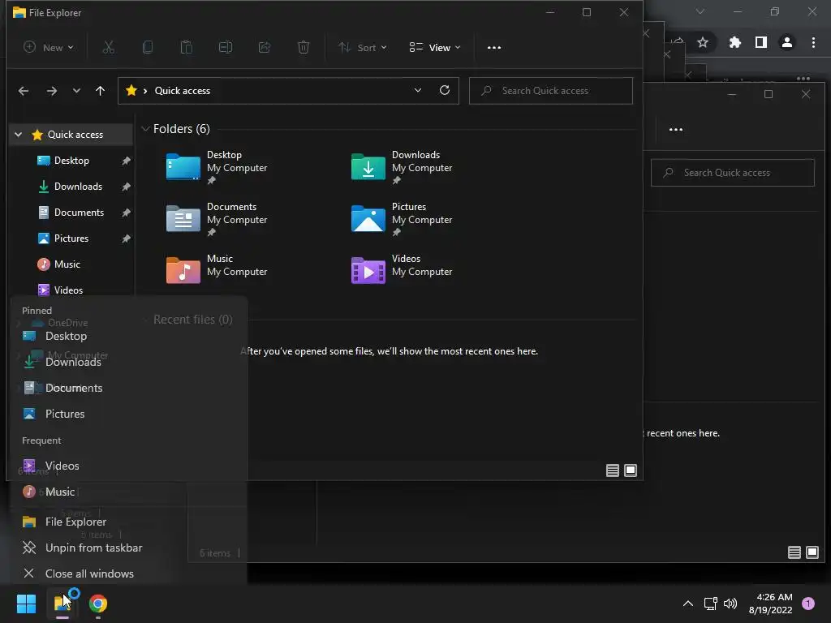This screenshot has width=831, height=623.
Task: Click Chrome tab search chevron
Action: pos(700,11)
